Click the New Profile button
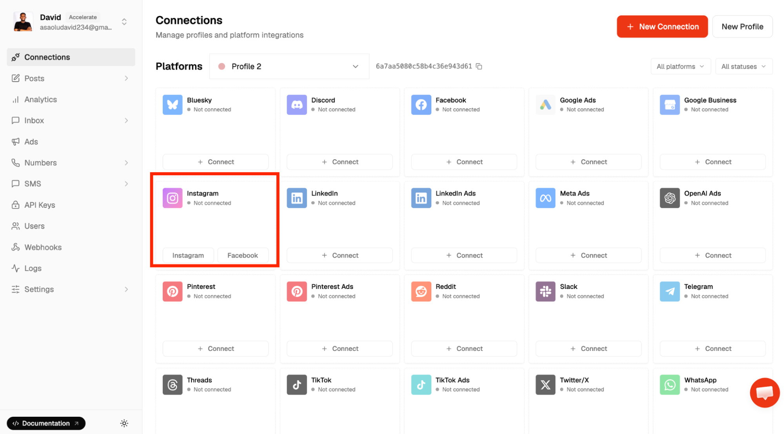The height and width of the screenshot is (434, 784). 742,27
